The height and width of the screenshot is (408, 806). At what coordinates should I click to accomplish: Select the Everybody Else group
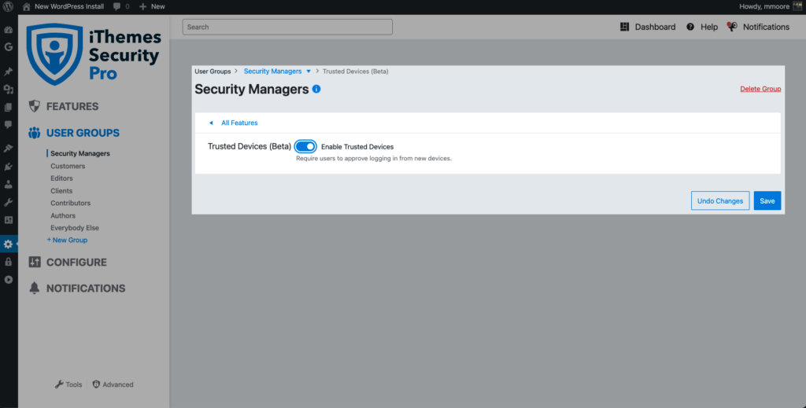pyautogui.click(x=75, y=228)
